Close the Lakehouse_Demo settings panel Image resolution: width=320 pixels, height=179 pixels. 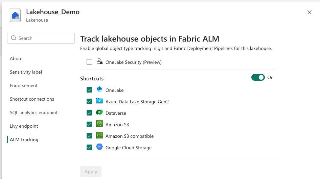click(x=309, y=12)
